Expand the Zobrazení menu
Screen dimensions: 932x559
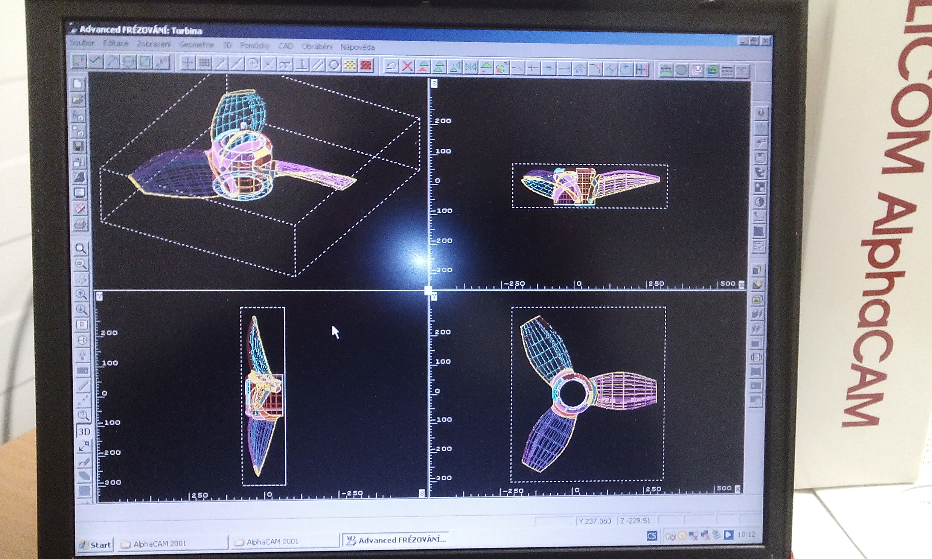154,44
